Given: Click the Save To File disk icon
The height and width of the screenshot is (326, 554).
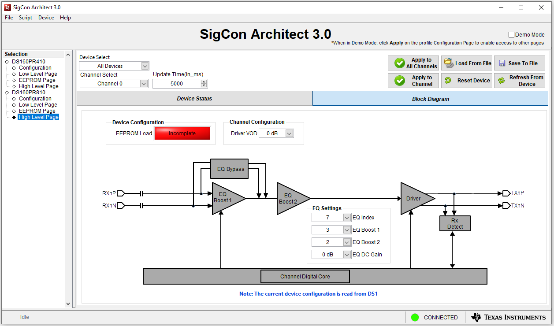Looking at the screenshot, I should (x=502, y=63).
